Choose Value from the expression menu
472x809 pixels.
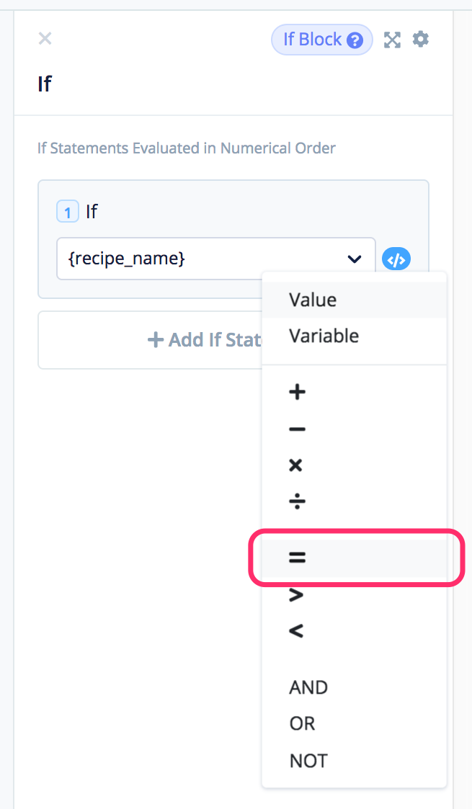(x=313, y=300)
